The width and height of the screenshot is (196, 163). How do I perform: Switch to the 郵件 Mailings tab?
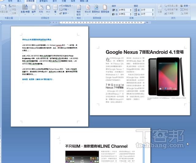click(55, 1)
